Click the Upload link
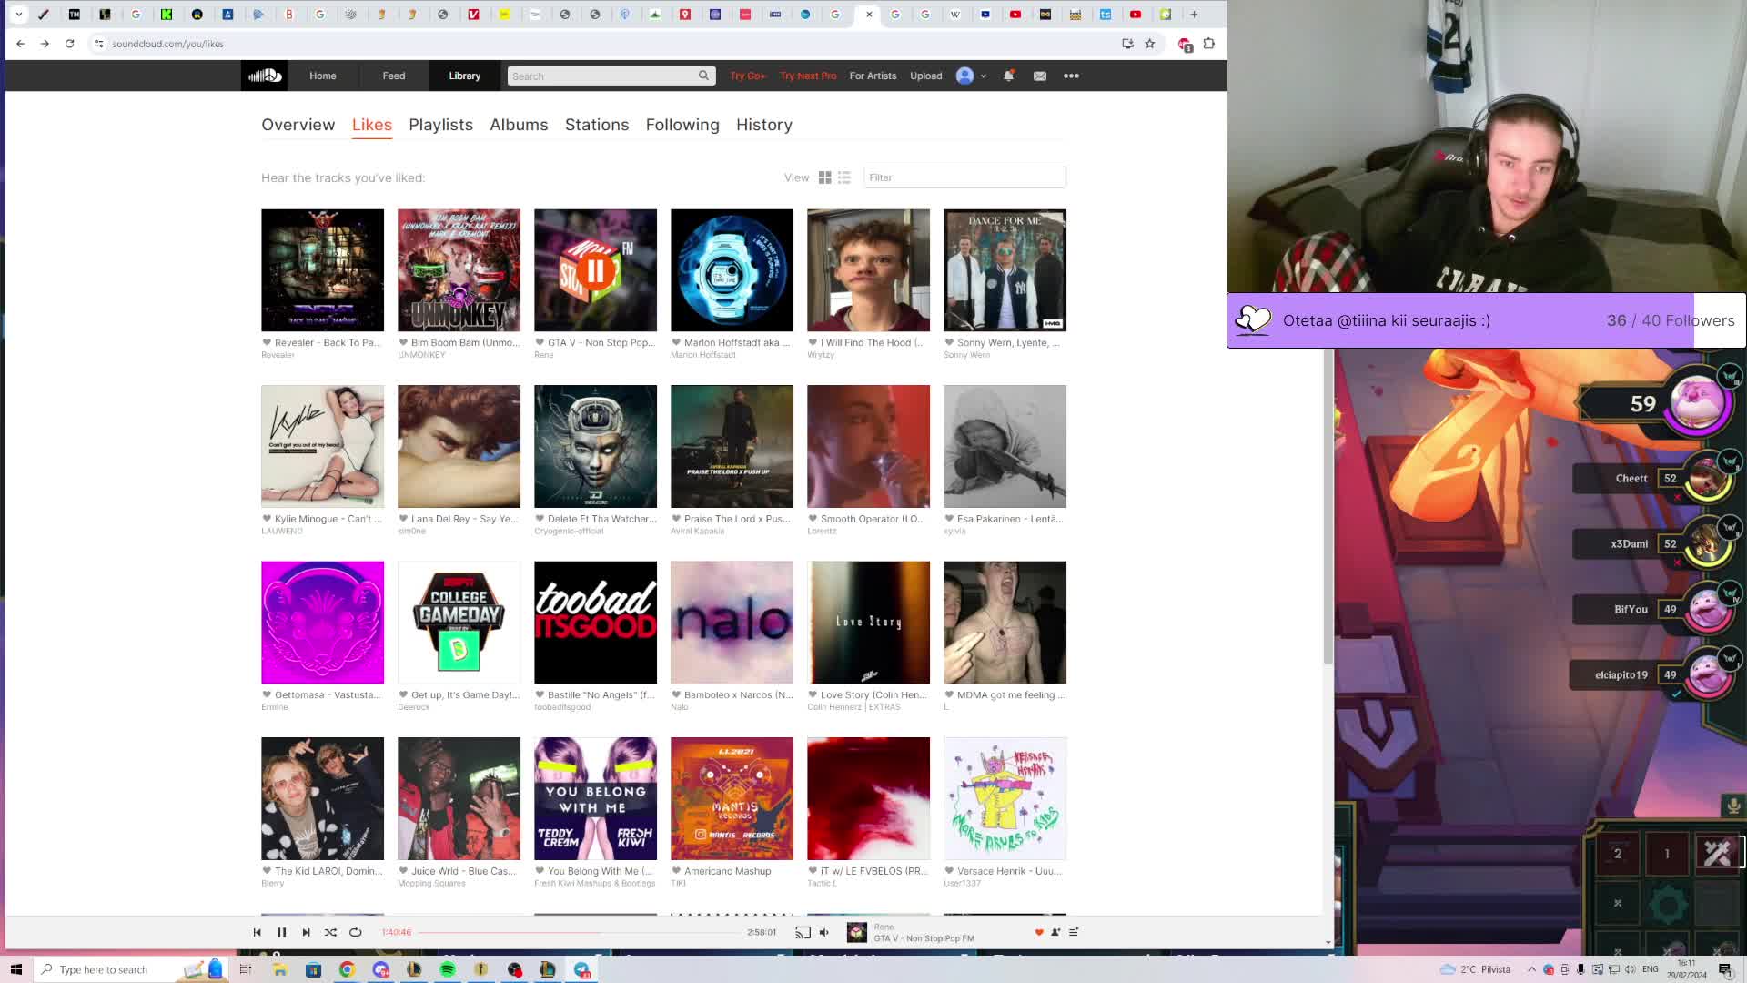Image resolution: width=1747 pixels, height=983 pixels. pyautogui.click(x=926, y=76)
